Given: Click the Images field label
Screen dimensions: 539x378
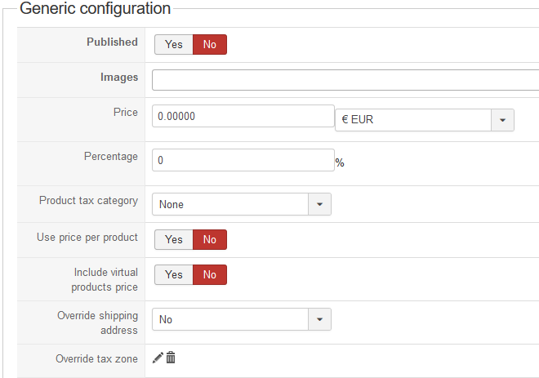Looking at the screenshot, I should (x=119, y=78).
